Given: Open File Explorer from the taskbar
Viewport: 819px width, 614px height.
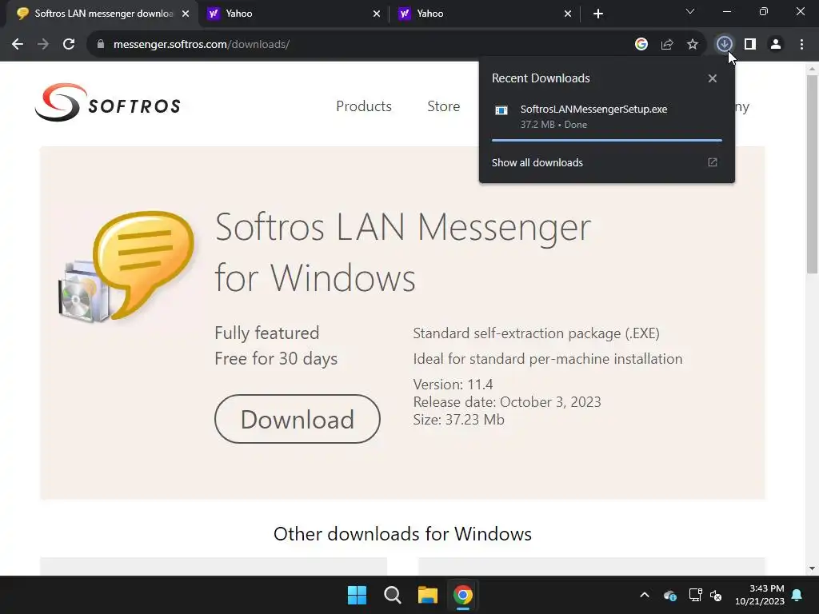Looking at the screenshot, I should 427,595.
